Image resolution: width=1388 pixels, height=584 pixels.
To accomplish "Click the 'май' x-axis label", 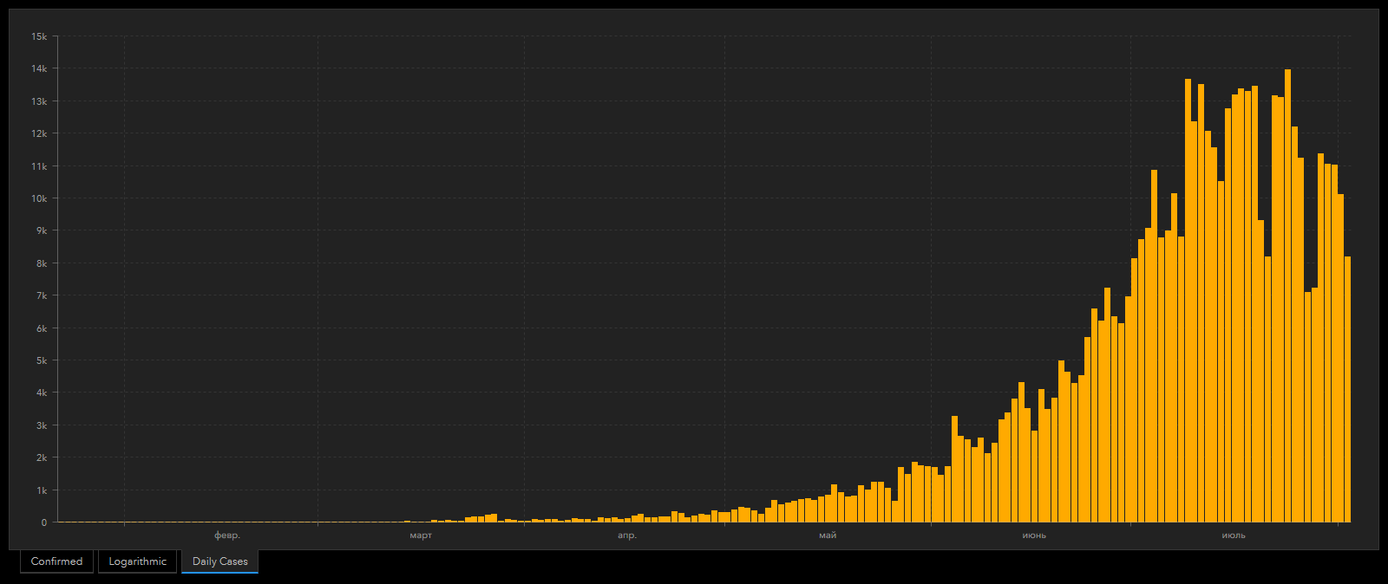I will tap(828, 535).
